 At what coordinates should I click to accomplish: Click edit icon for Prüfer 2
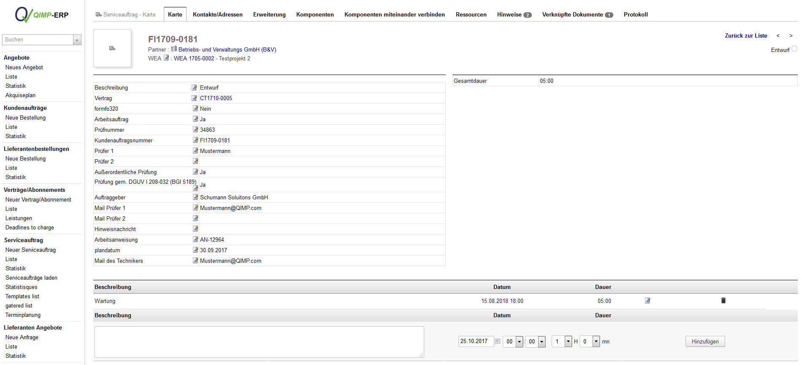pyautogui.click(x=195, y=161)
